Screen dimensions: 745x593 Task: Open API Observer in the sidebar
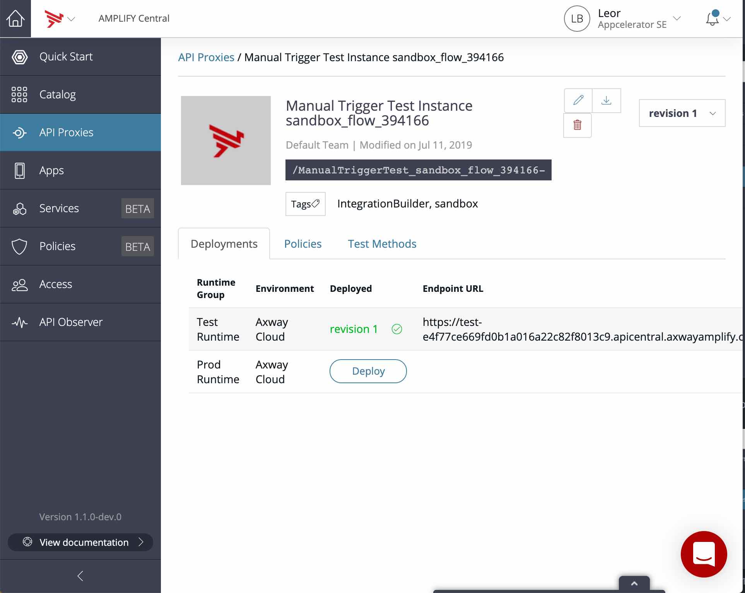80,322
